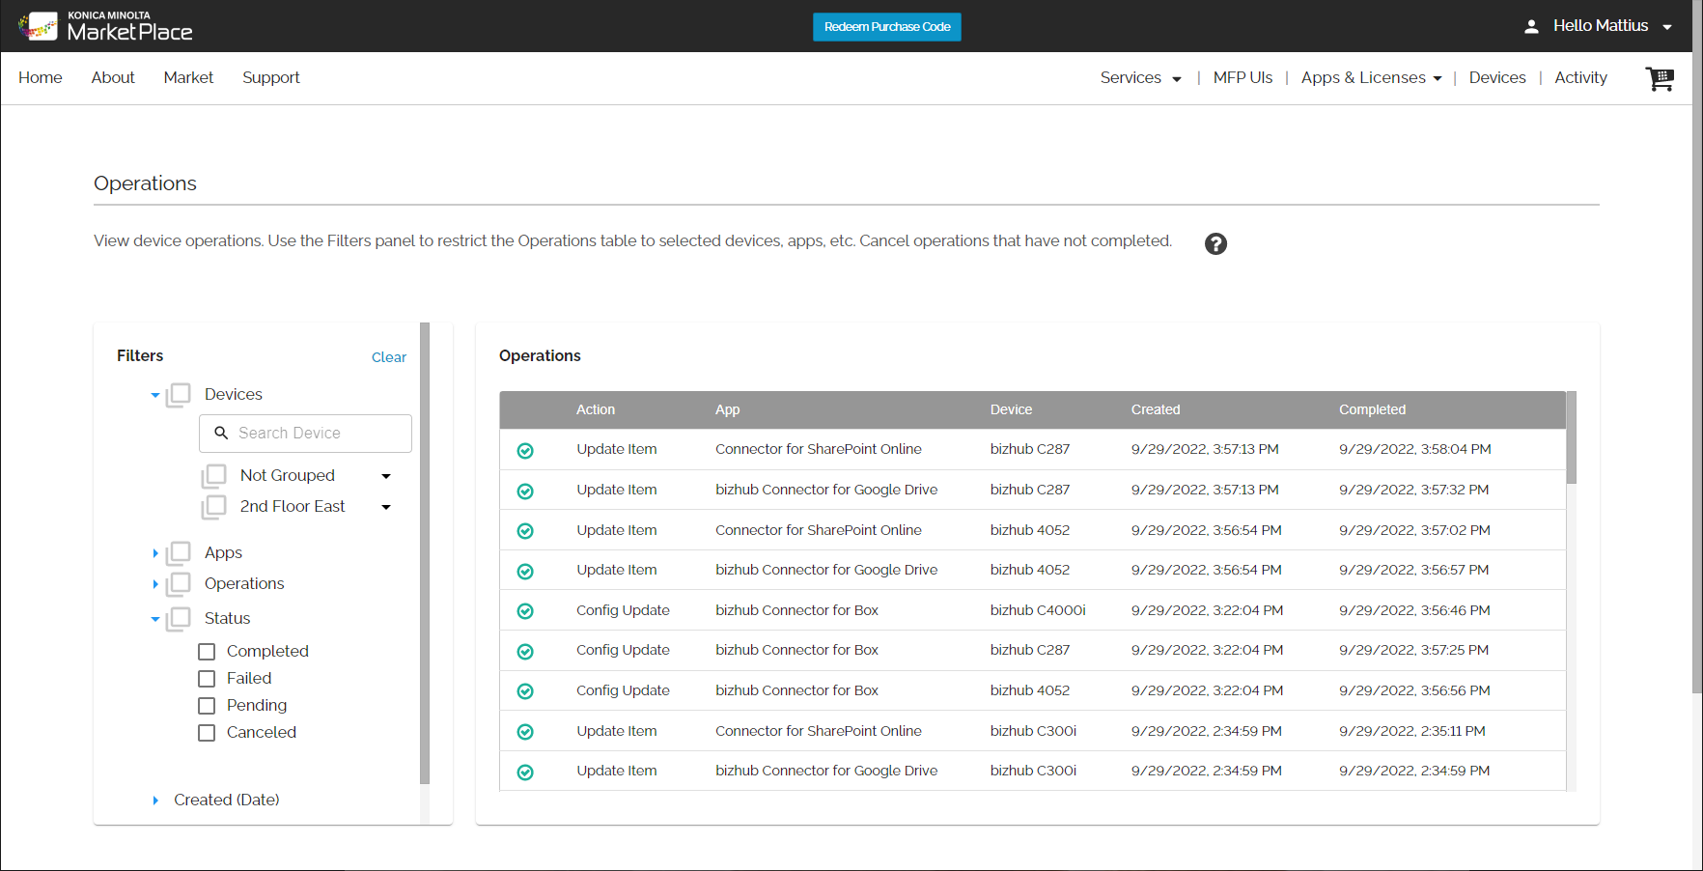
Task: Click the green status icon on the first Update Item row
Action: click(x=525, y=450)
